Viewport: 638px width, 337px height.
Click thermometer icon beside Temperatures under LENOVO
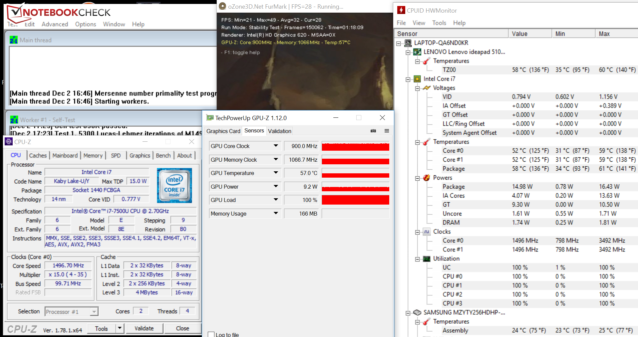point(427,61)
